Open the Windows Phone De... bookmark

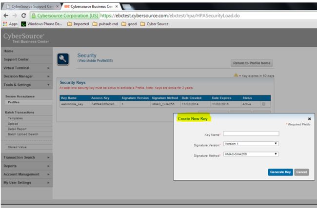[x=41, y=24]
